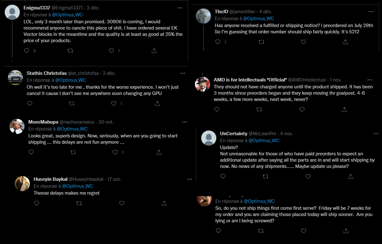Reply to TheJD's preorder tweet
Screen dimensions: 382x244
(x=218, y=42)
